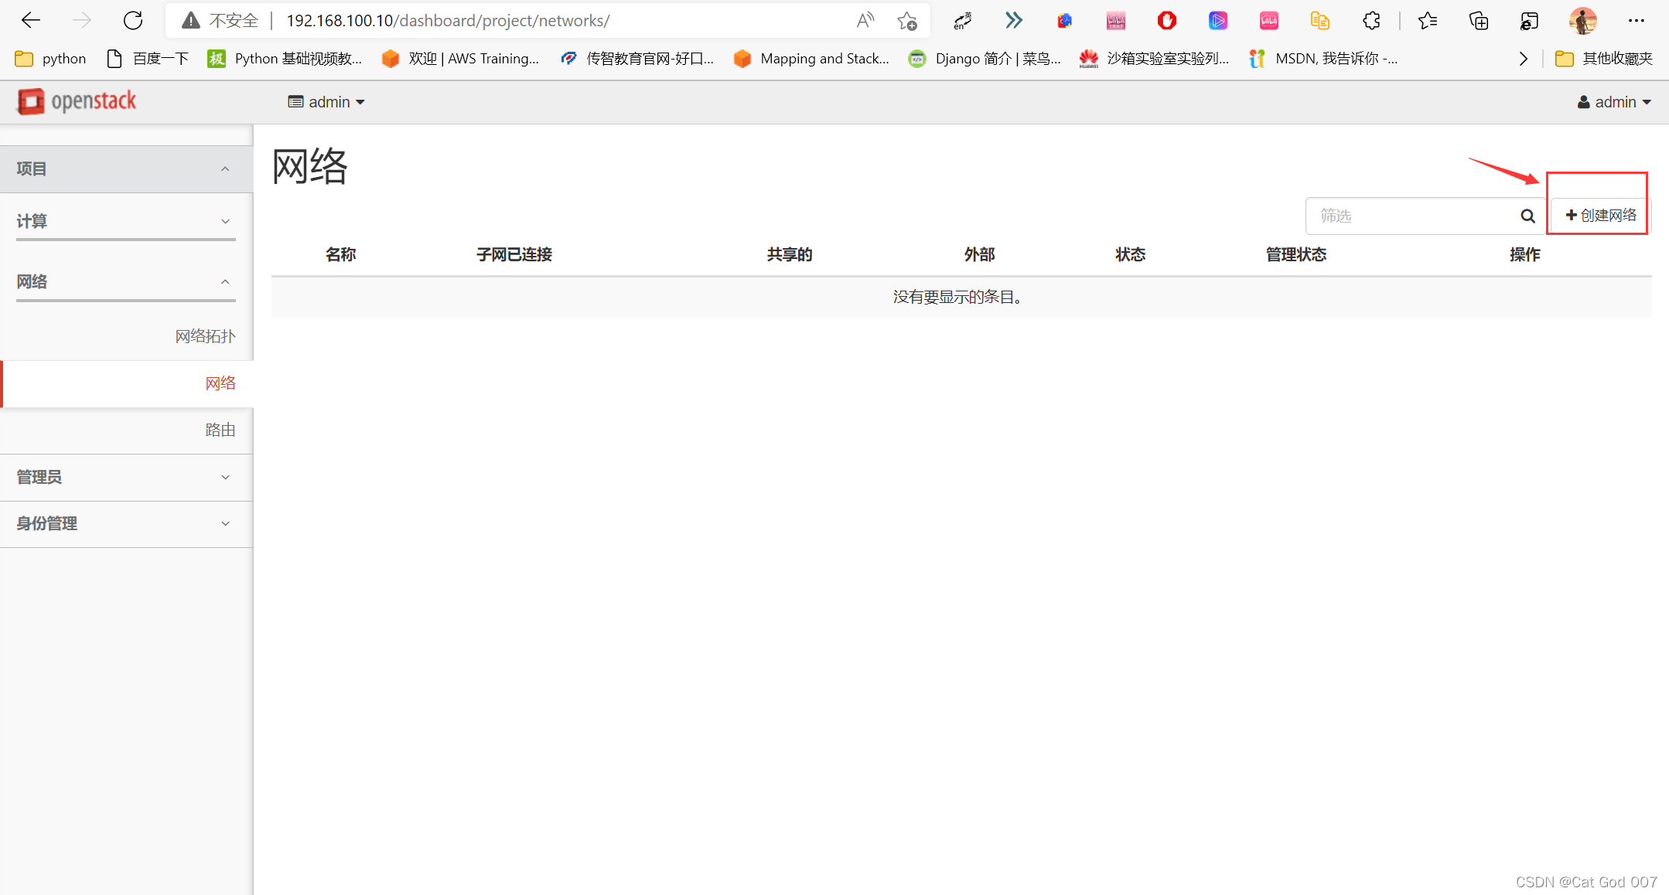Expand the 计算 sidebar section
Screen dimensions: 1669x895
[125, 221]
